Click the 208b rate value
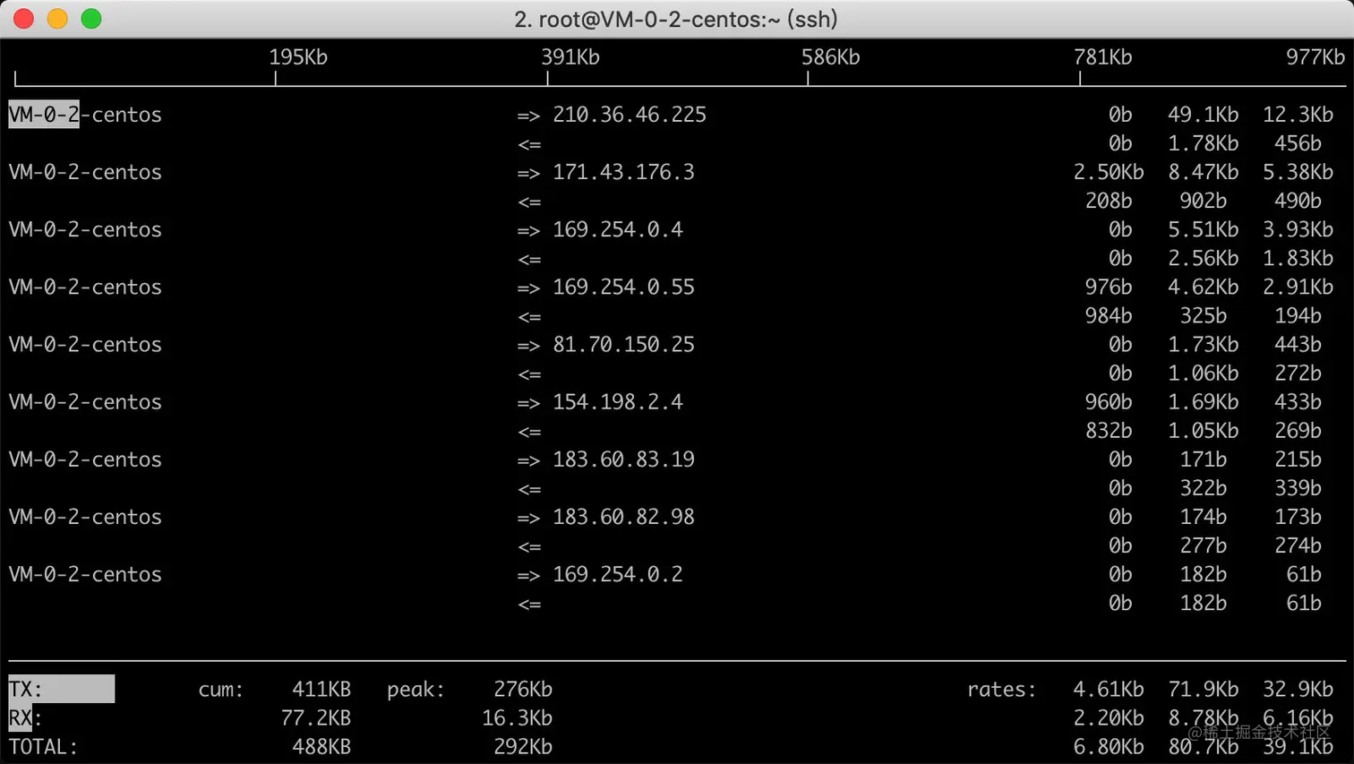 coord(1109,201)
